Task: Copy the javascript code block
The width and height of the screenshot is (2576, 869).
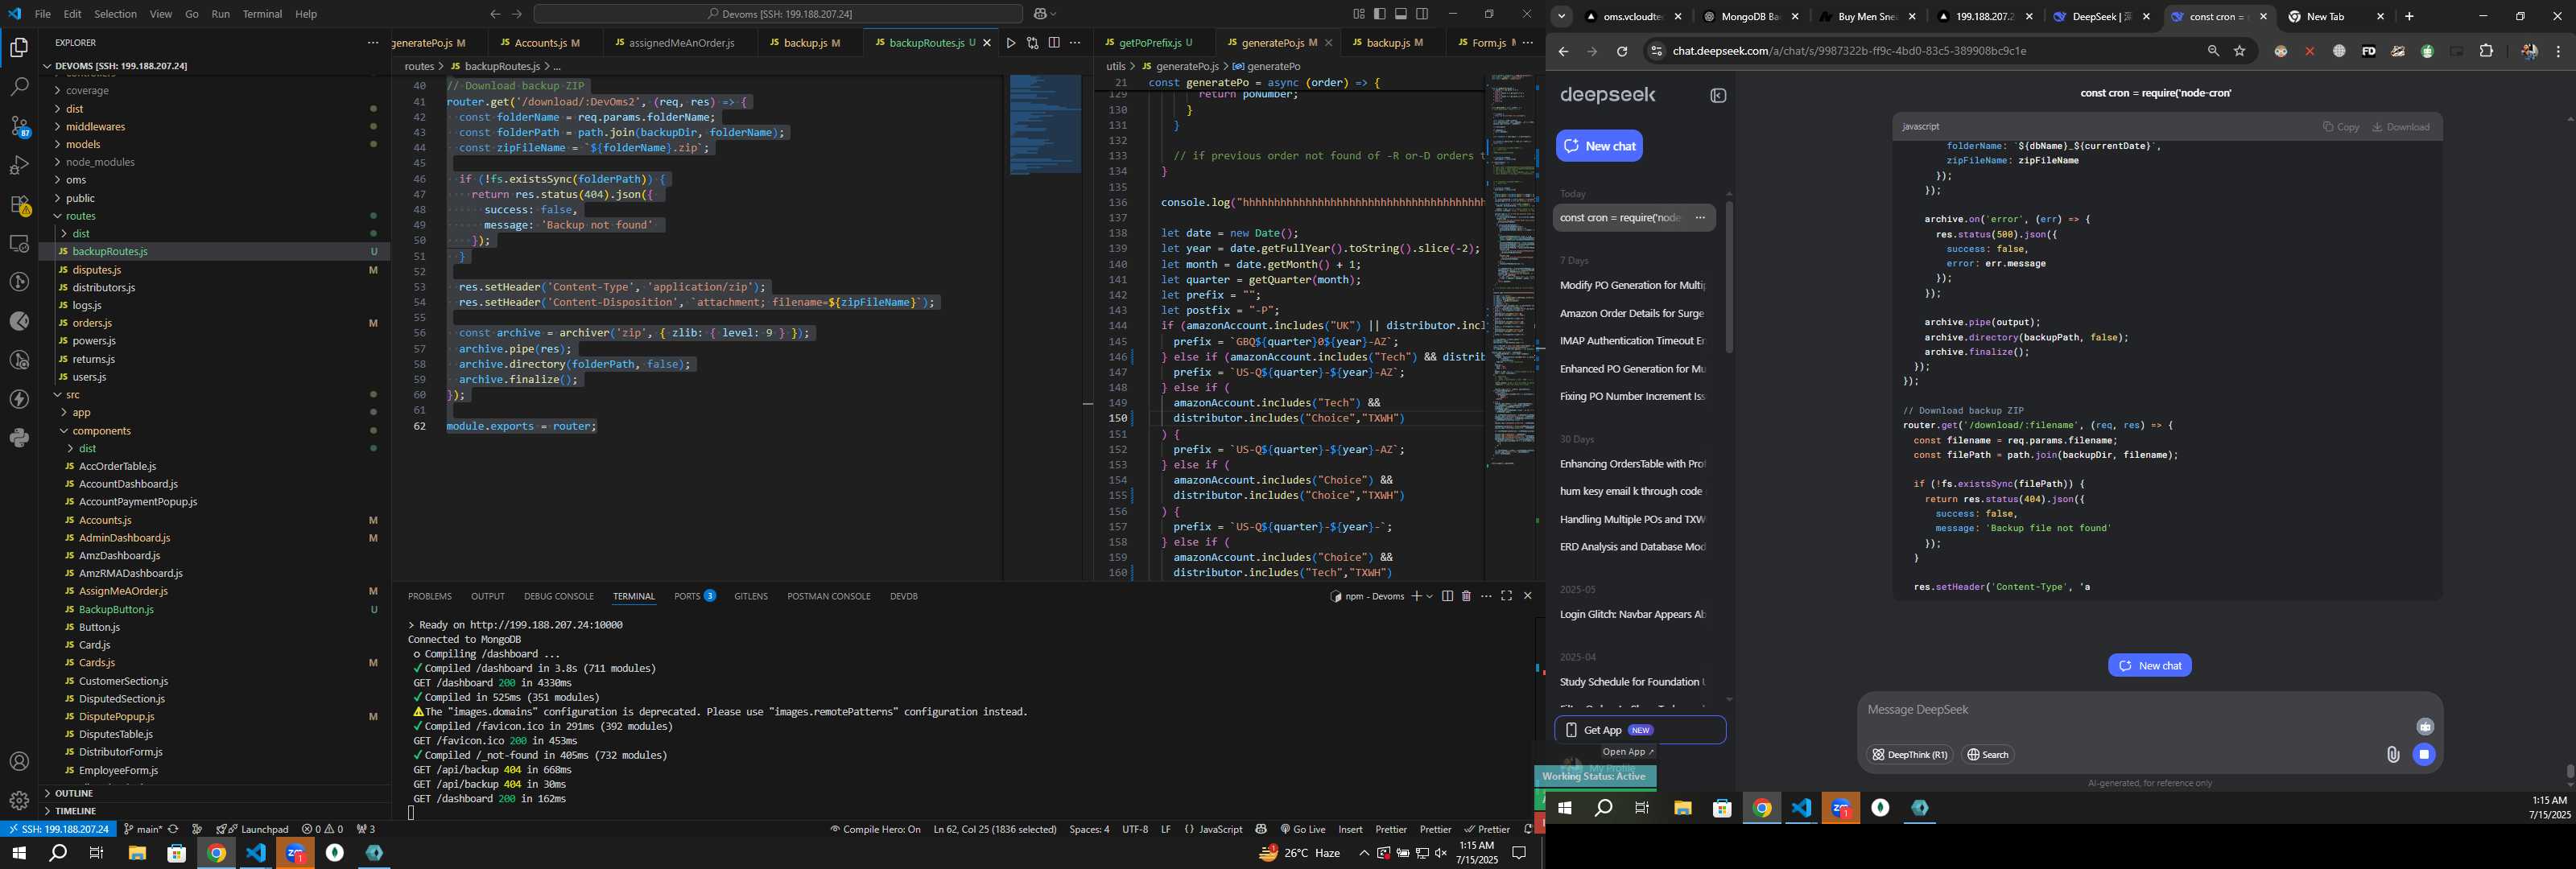Action: 2341,127
